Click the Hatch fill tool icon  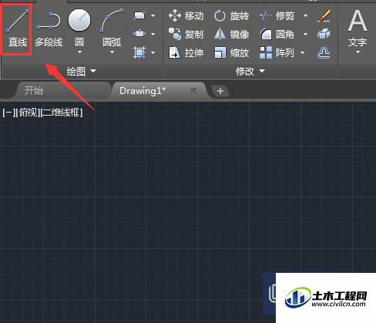click(x=139, y=52)
